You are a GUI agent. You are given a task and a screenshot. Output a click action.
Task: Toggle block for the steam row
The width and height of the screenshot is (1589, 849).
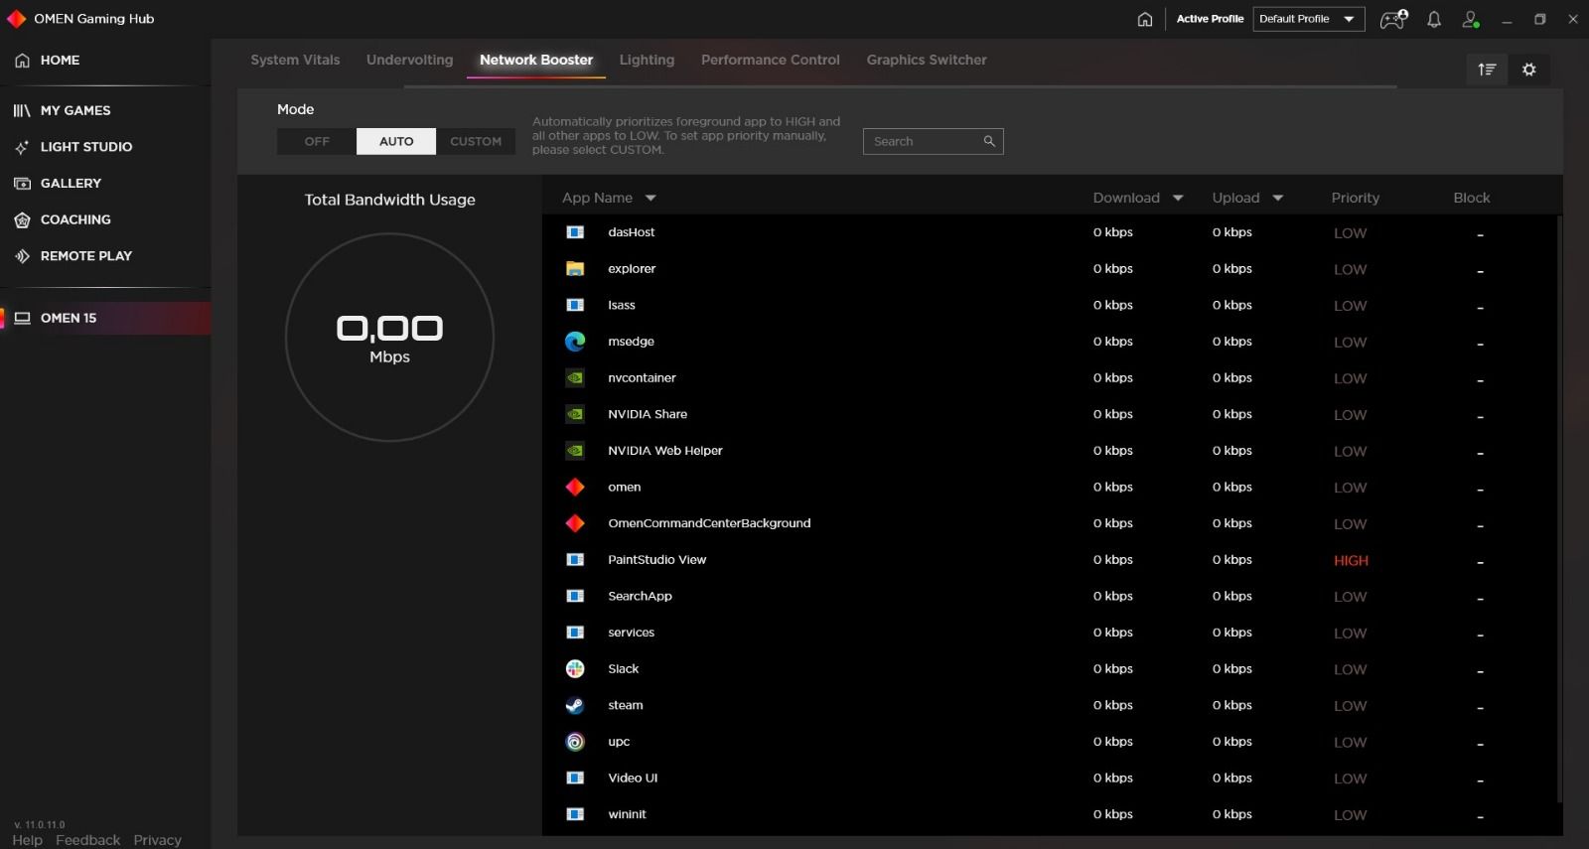point(1480,707)
